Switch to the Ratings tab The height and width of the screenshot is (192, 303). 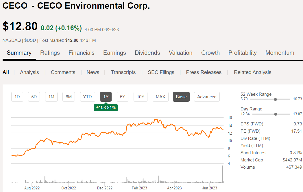point(50,53)
